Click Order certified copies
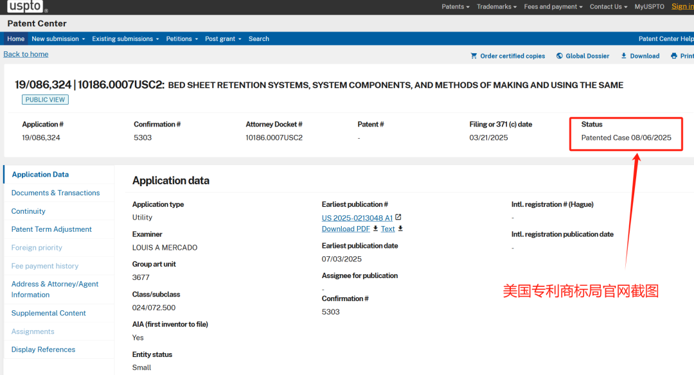The image size is (694, 375). point(513,56)
